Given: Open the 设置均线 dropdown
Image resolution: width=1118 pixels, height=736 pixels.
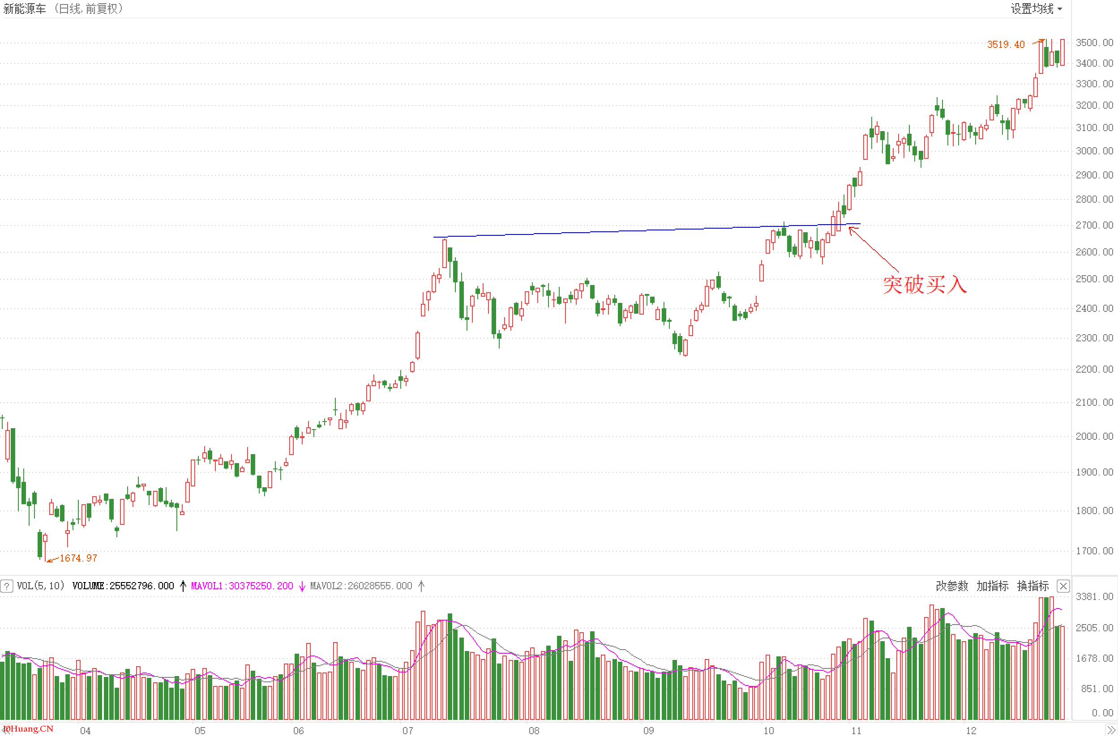Looking at the screenshot, I should [1036, 9].
